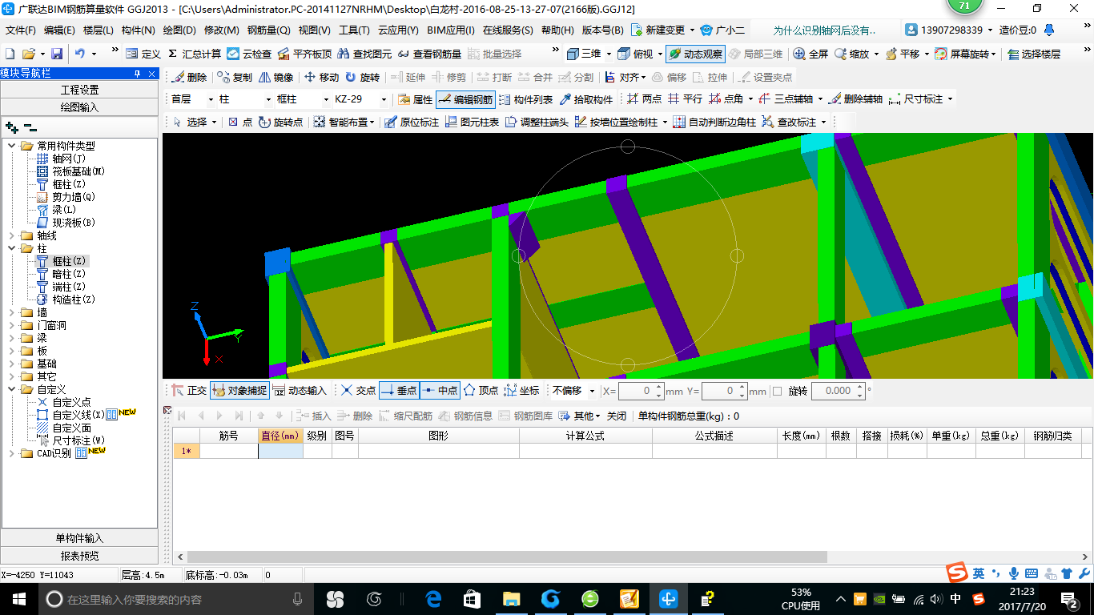Image resolution: width=1094 pixels, height=615 pixels.
Task: Open 查找图元 find element tool
Action: pos(364,54)
